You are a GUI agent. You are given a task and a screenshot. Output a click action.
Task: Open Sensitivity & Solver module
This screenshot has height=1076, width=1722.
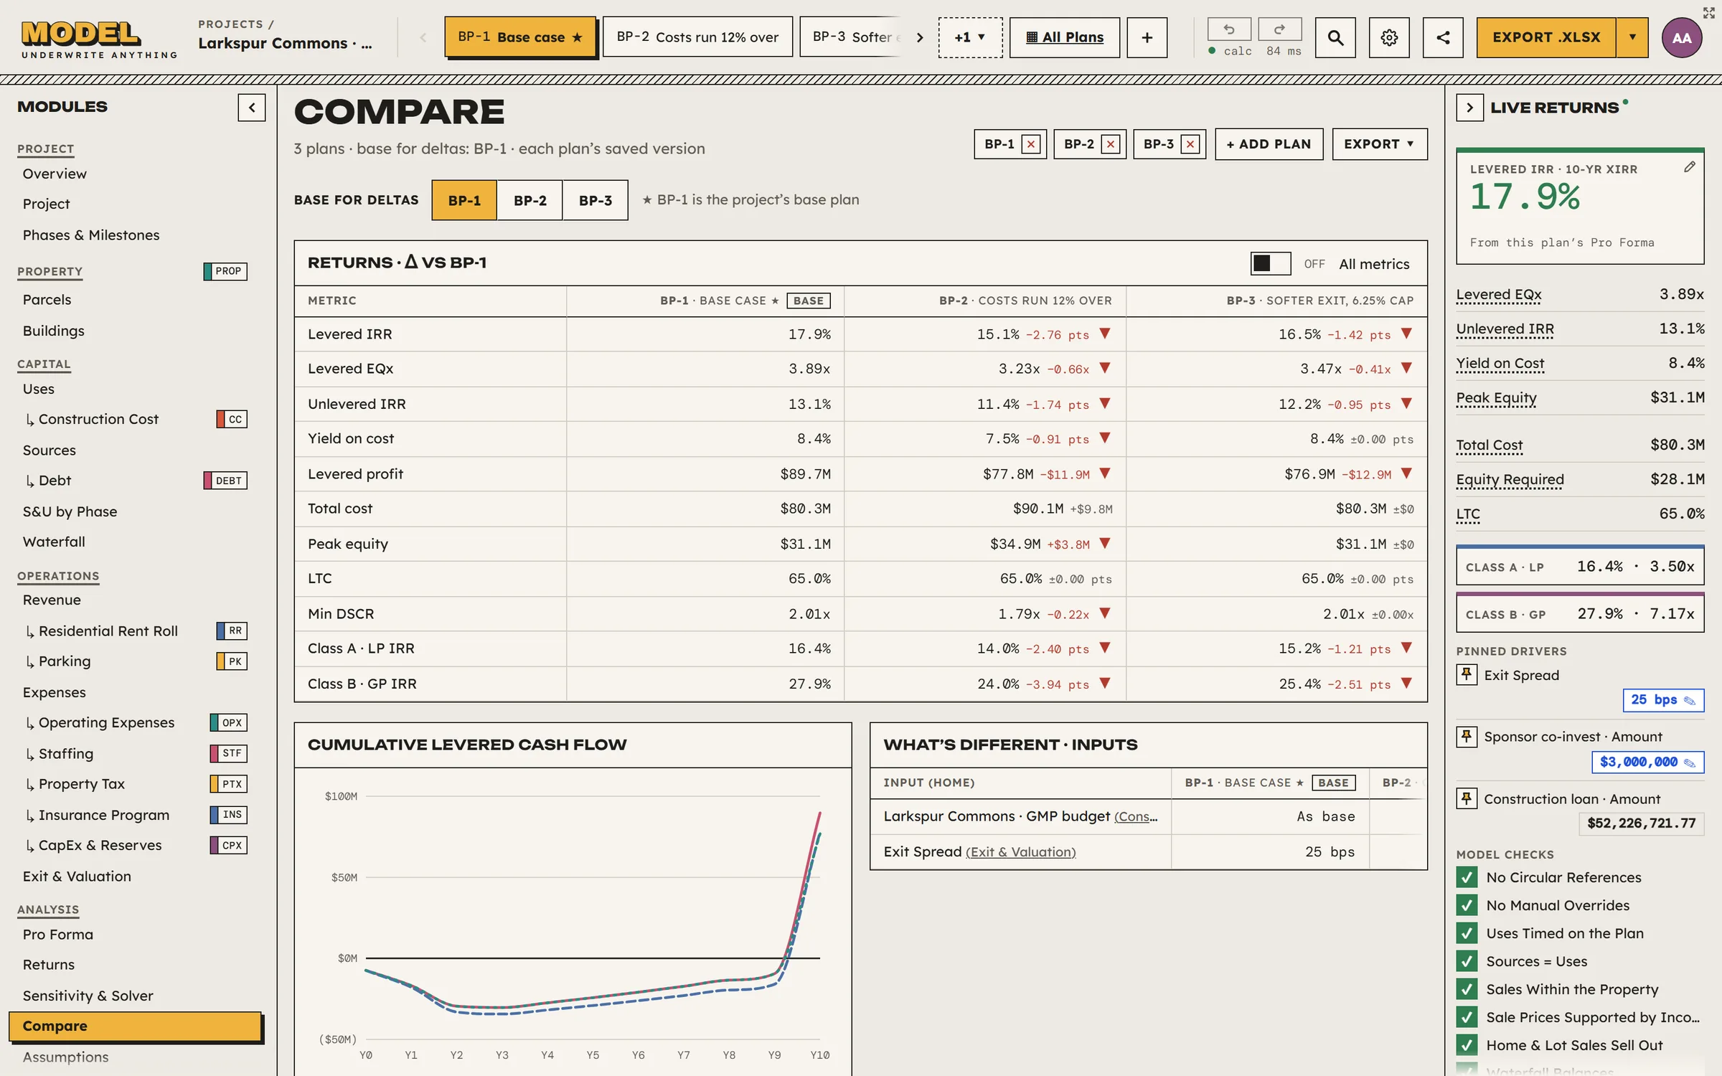click(88, 996)
